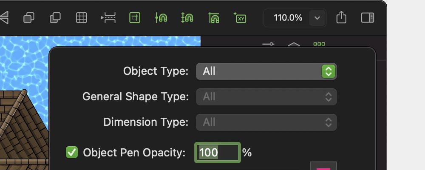The height and width of the screenshot is (170, 425).
Task: Click the 110.0% zoom field
Action: point(288,18)
